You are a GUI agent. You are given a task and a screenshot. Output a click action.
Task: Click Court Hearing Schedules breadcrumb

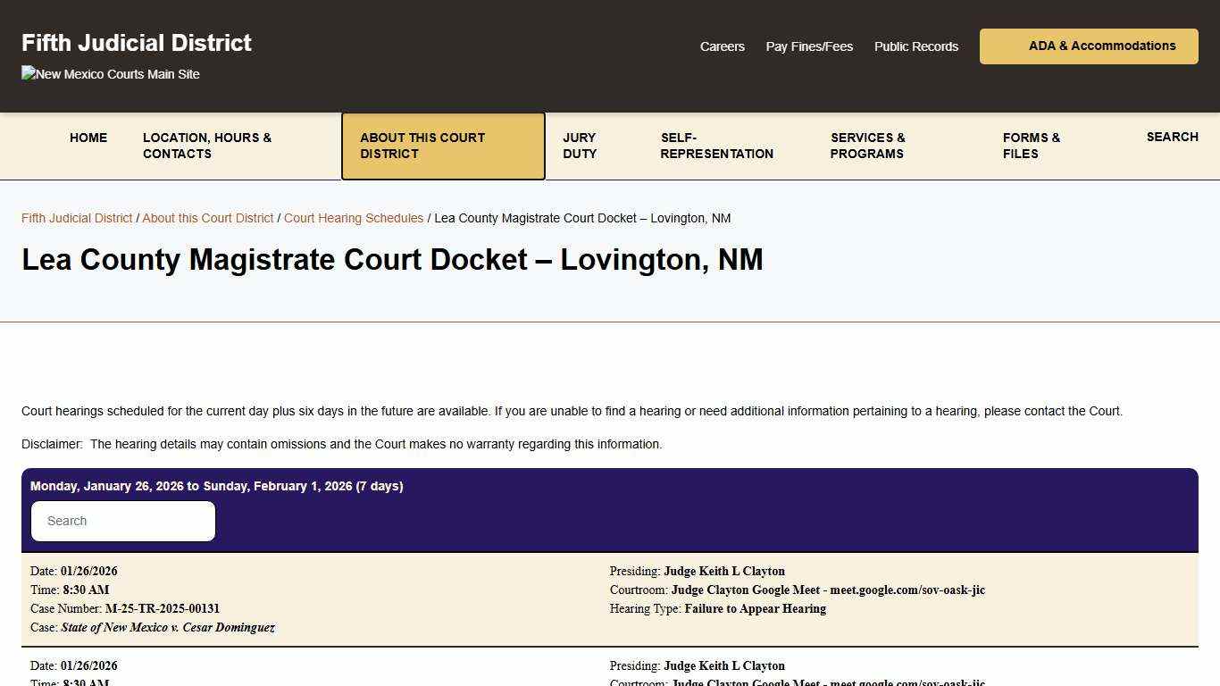(x=354, y=217)
